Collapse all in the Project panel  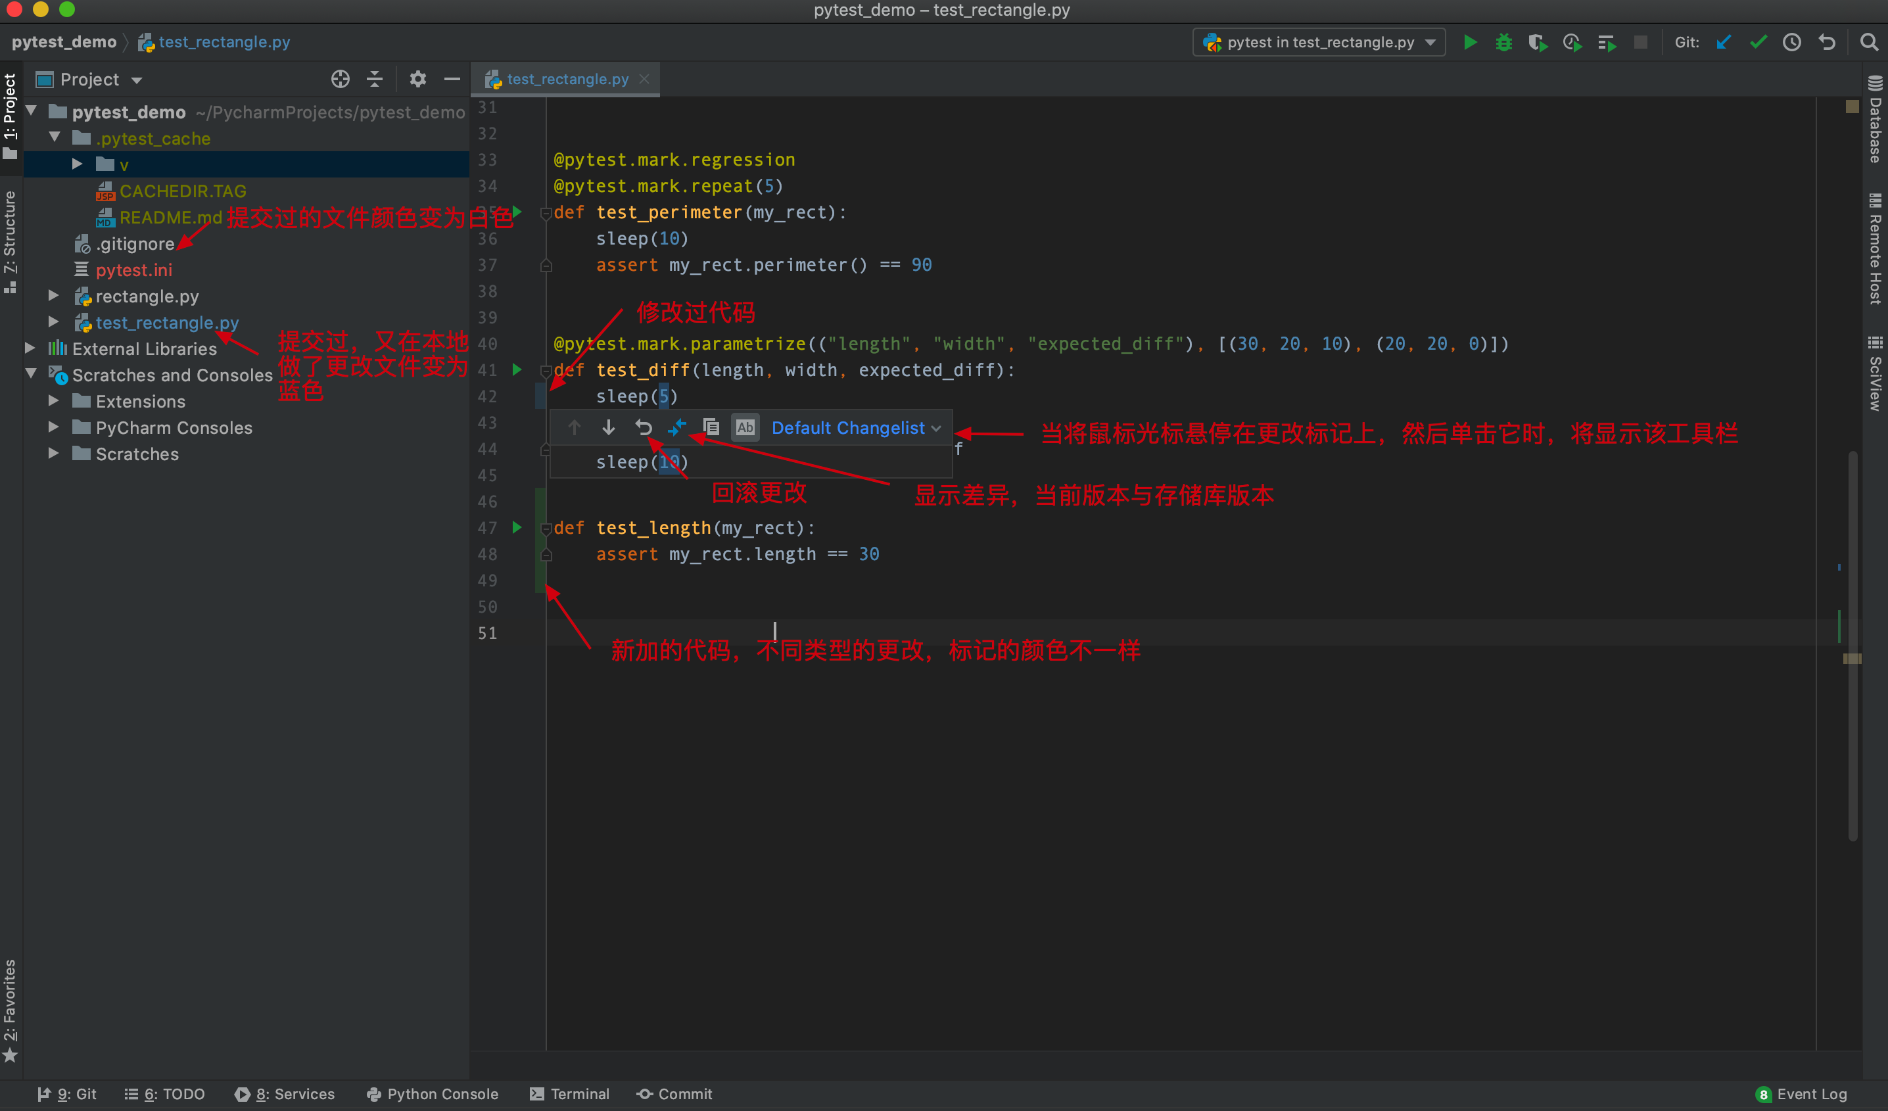click(375, 79)
